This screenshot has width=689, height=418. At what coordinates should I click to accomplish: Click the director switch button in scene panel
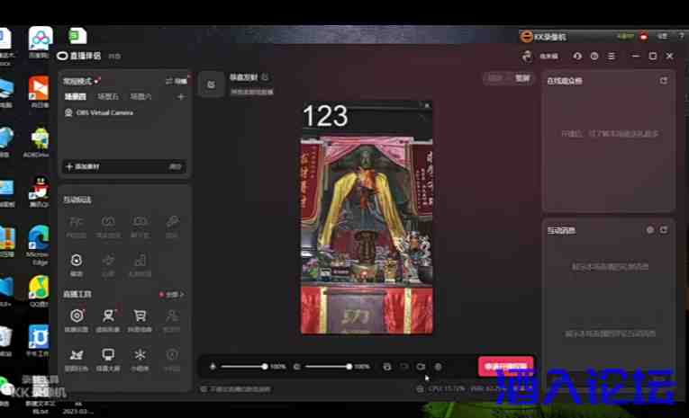pos(177,81)
